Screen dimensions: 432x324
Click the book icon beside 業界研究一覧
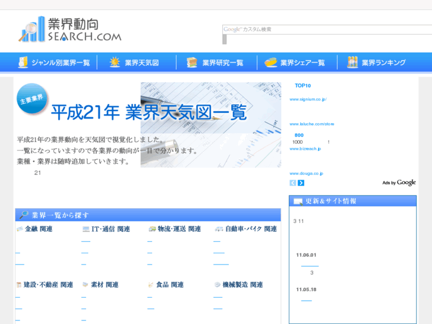tap(192, 62)
